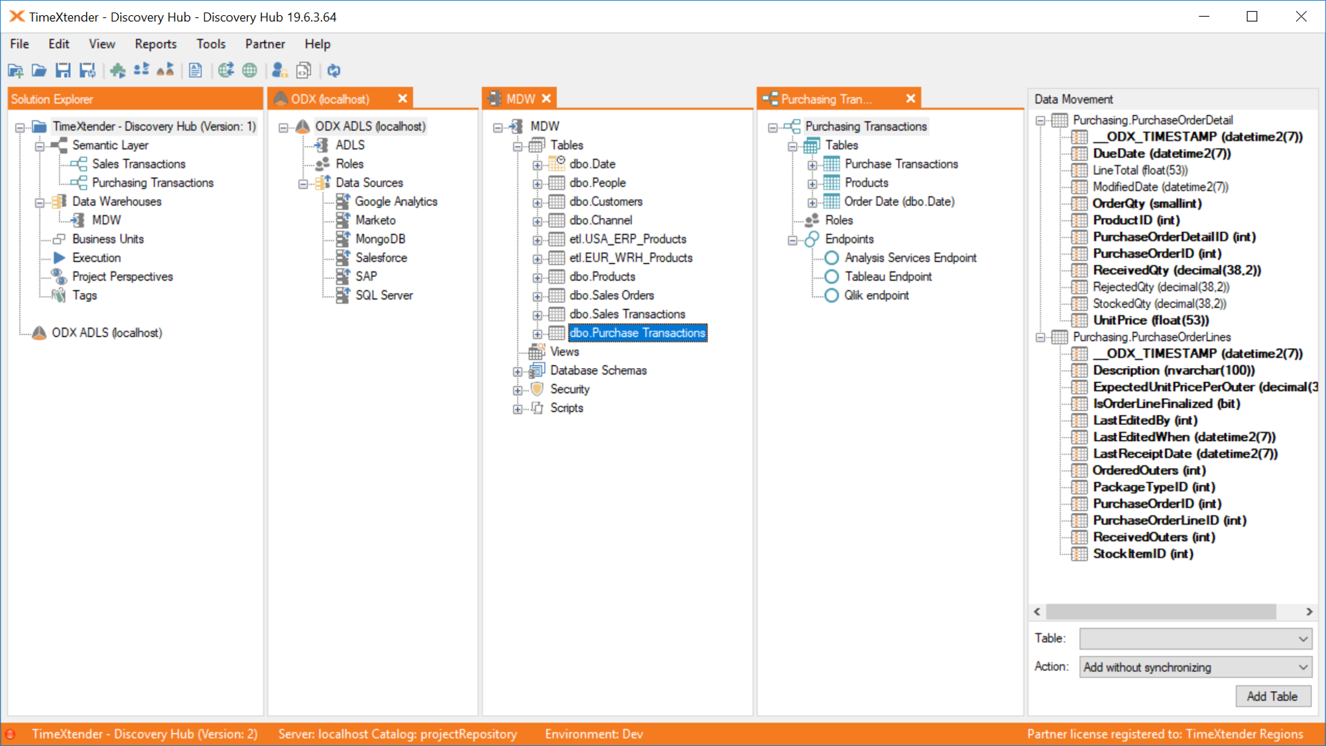Image resolution: width=1326 pixels, height=746 pixels.
Task: Collapse the Data Sources node under ODX ADLS
Action: click(x=303, y=183)
